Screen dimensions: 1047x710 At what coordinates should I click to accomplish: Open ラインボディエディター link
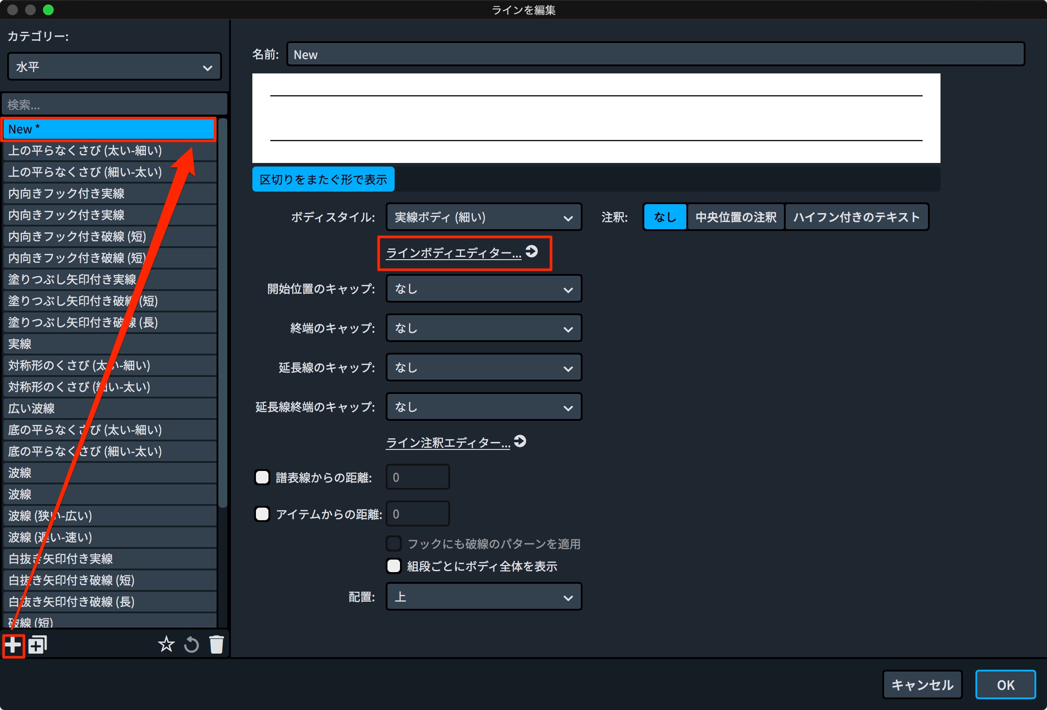(454, 253)
